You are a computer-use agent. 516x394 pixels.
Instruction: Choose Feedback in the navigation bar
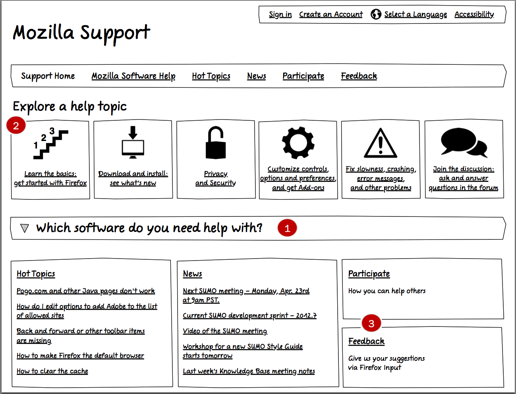359,76
